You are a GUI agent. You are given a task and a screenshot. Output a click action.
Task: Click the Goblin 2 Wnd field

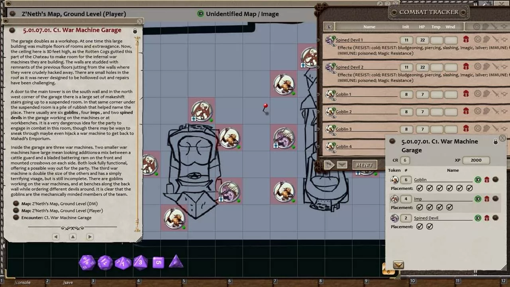(451, 112)
